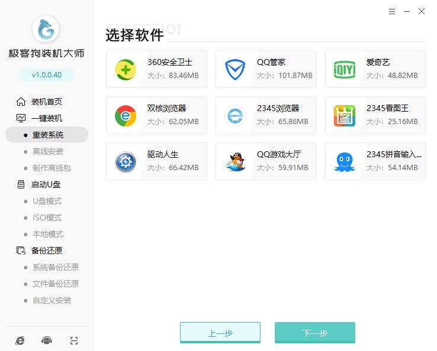The image size is (437, 351).
Task: Click the 上一步 button
Action: coord(220,333)
